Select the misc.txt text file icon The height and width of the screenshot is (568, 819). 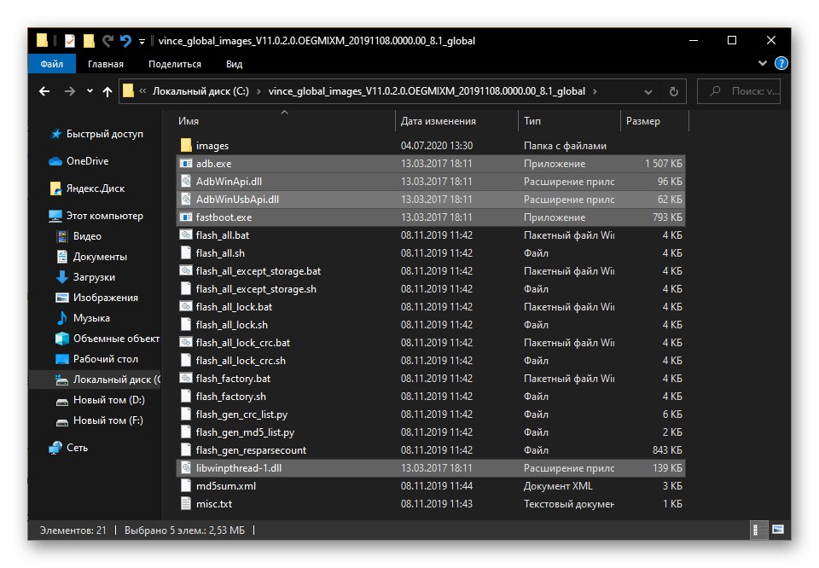pos(186,504)
